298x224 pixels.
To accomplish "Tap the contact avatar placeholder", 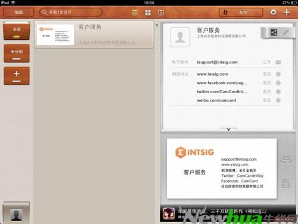I will [180, 37].
